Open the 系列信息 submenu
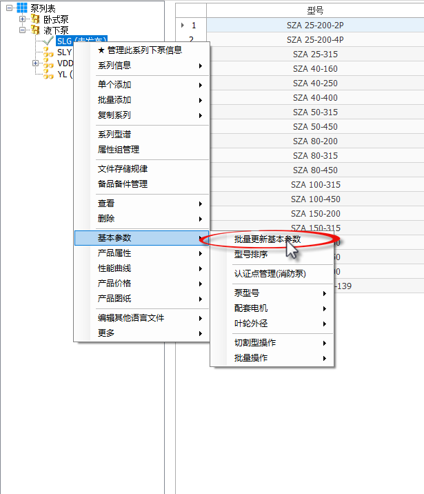Image resolution: width=424 pixels, height=494 pixels. tap(141, 66)
